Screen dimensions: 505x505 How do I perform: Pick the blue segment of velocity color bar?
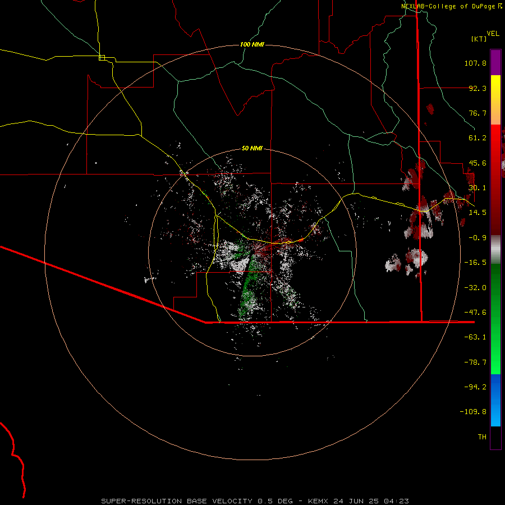pos(495,400)
